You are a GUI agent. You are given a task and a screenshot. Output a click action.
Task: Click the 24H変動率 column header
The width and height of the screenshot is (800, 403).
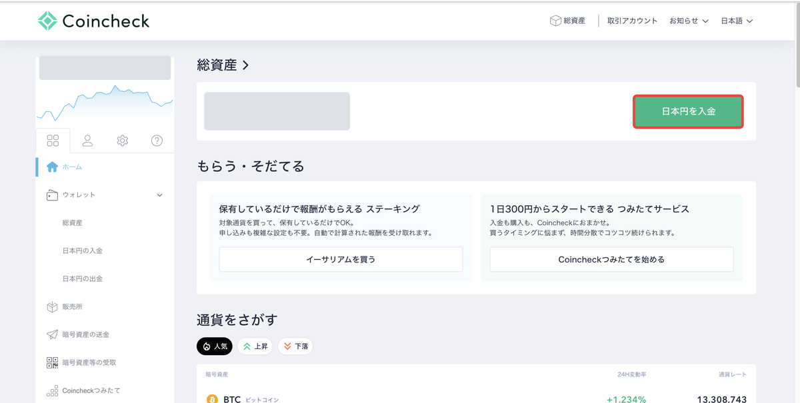coord(631,375)
